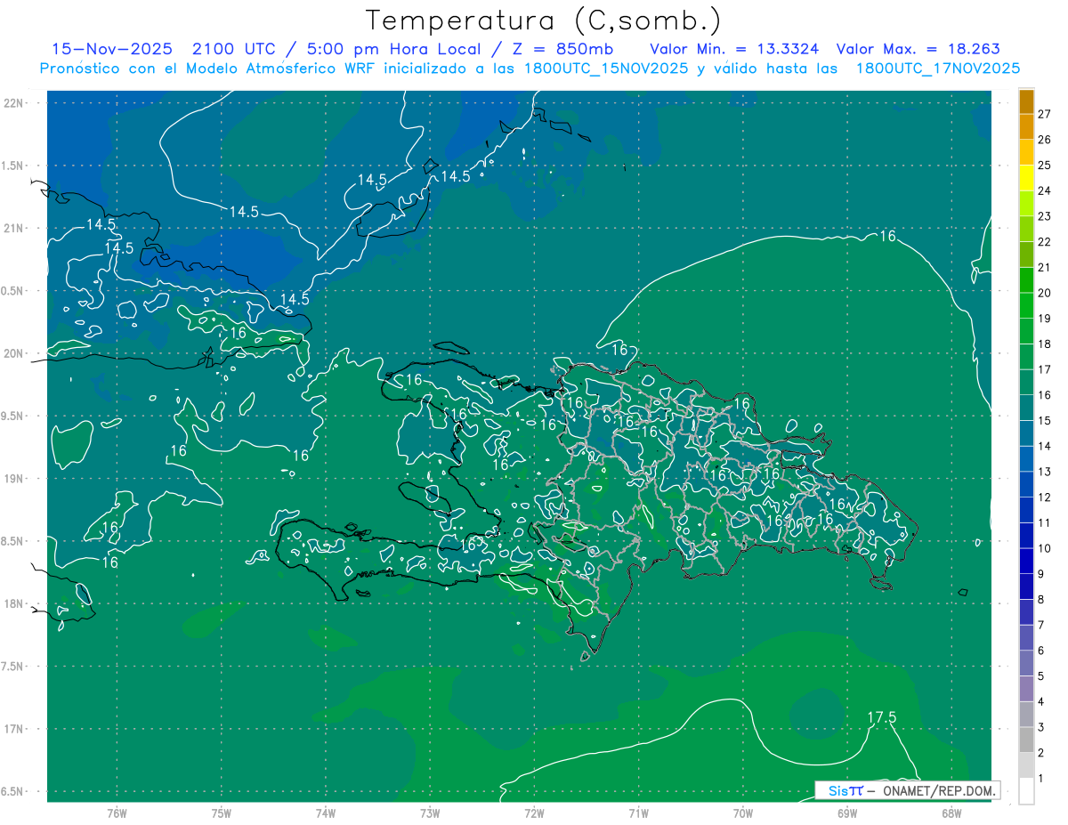Click latitude axis label '18N'
The image size is (1068, 825).
(13, 603)
